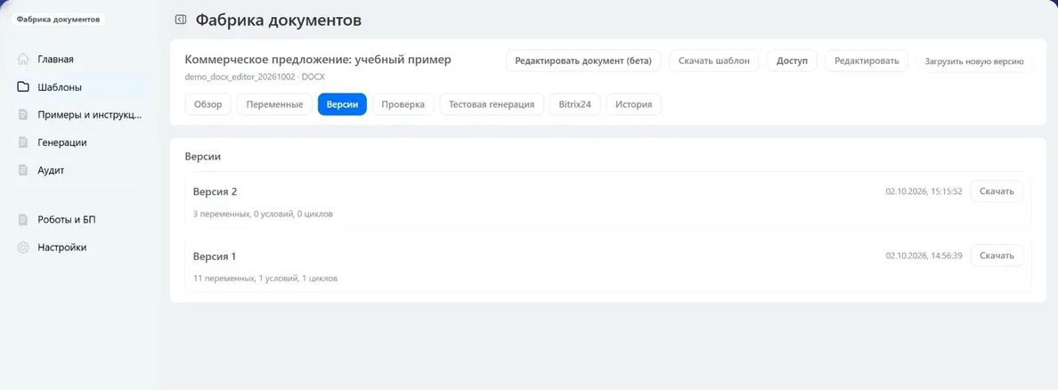Click file name demo_docx_editor_20261002 · DOCX

[x=255, y=77]
